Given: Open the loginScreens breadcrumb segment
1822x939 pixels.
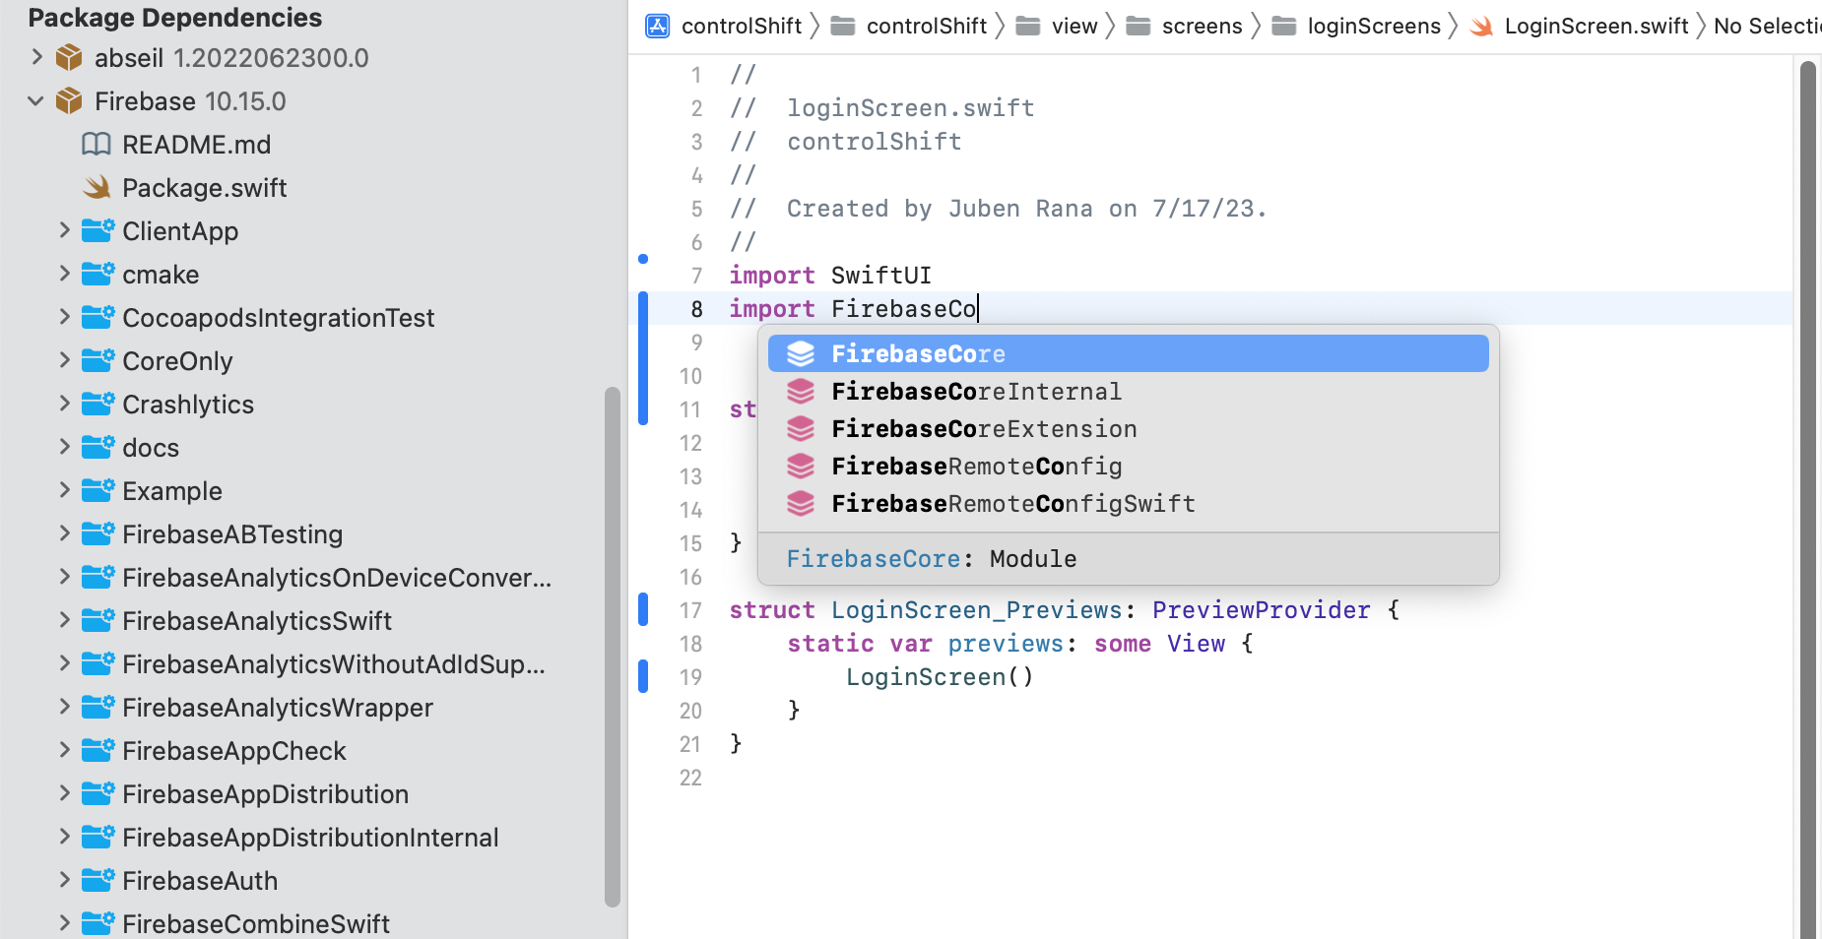Looking at the screenshot, I should click(x=1357, y=27).
